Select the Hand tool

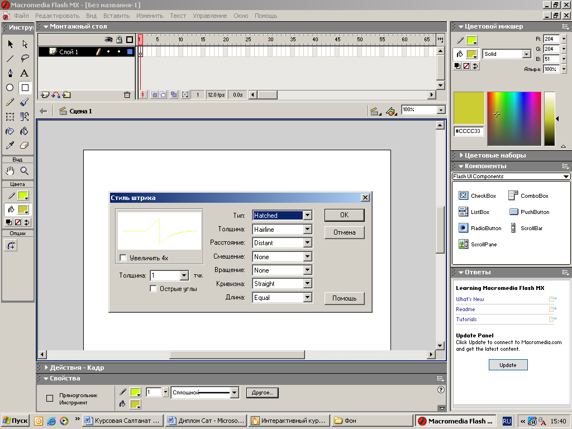[x=10, y=171]
